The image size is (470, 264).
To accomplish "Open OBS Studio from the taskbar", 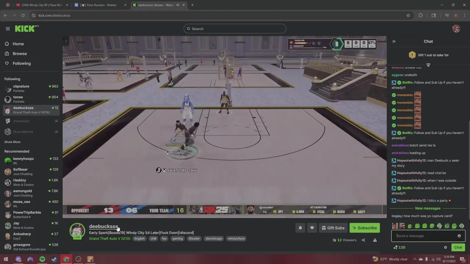I will point(78,259).
